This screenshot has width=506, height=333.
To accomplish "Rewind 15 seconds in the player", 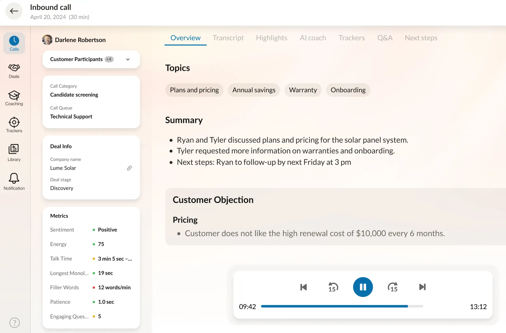I will click(333, 287).
